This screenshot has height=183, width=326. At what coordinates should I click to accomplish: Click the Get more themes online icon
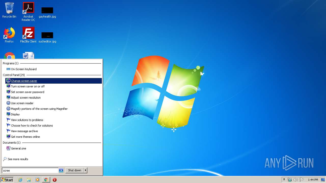pyautogui.click(x=8, y=137)
